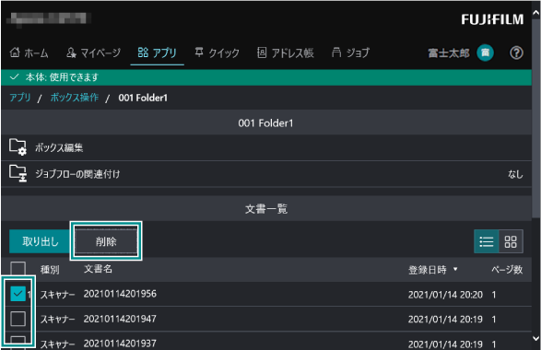Viewport: 541px width, 350px height.
Task: Switch to thumbnail grid view icon
Action: (511, 241)
